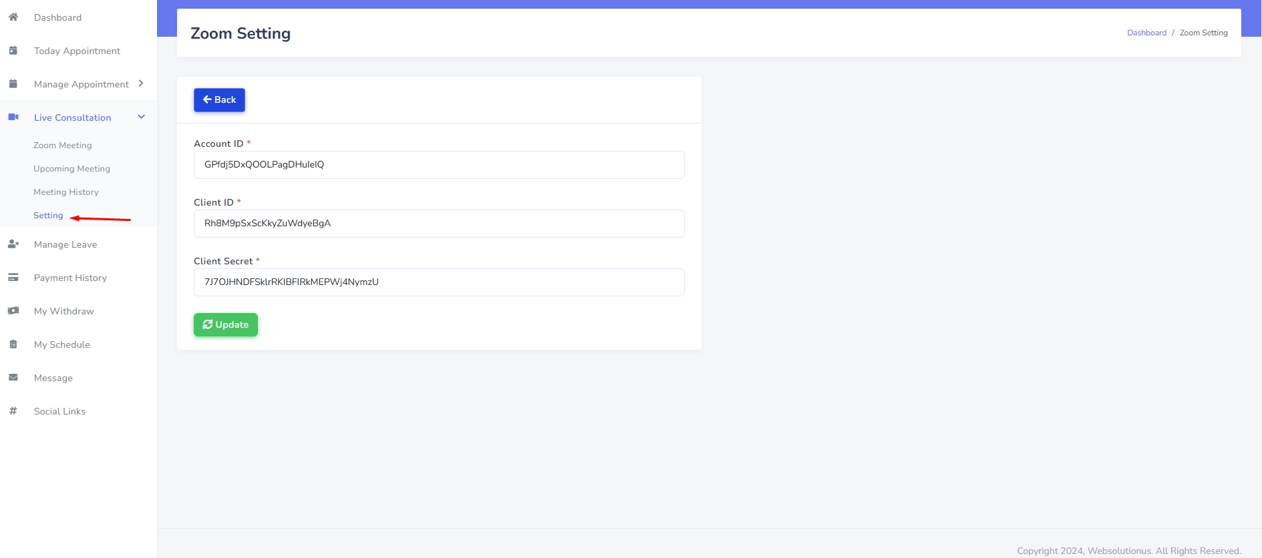Open Message in the sidebar
Viewport: 1262px width, 558px height.
(x=53, y=378)
